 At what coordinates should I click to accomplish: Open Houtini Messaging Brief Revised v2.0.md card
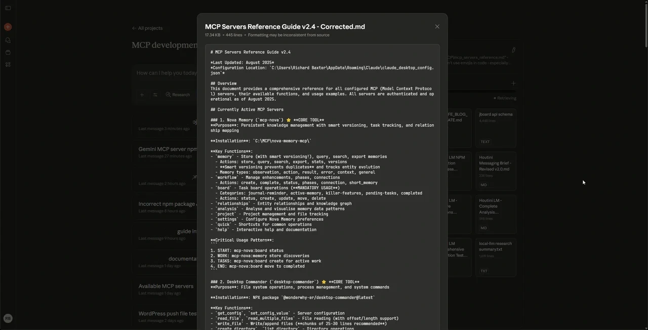[496, 171]
